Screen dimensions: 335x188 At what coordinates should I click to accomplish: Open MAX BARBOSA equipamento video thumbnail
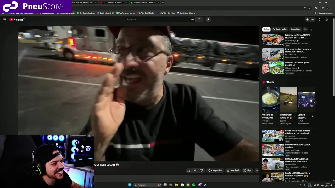tap(273, 54)
